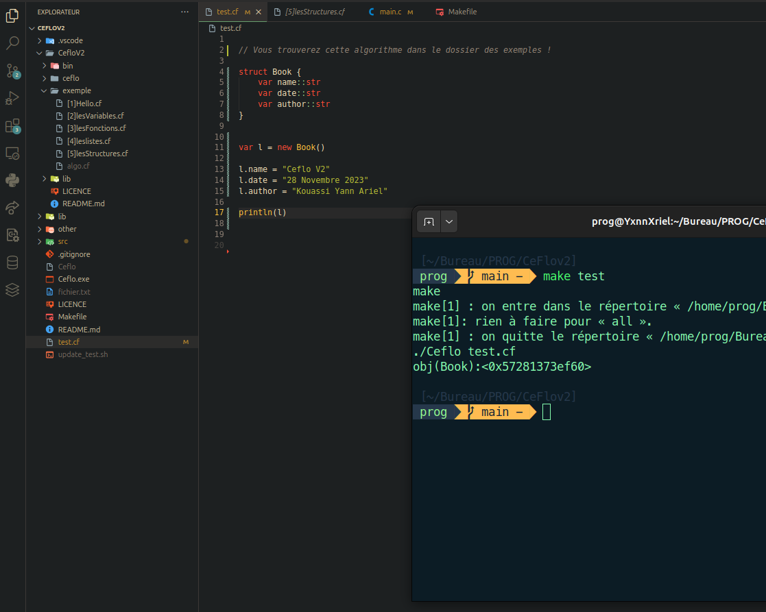Open the terminal tab dropdown arrow
The width and height of the screenshot is (766, 612).
click(449, 221)
